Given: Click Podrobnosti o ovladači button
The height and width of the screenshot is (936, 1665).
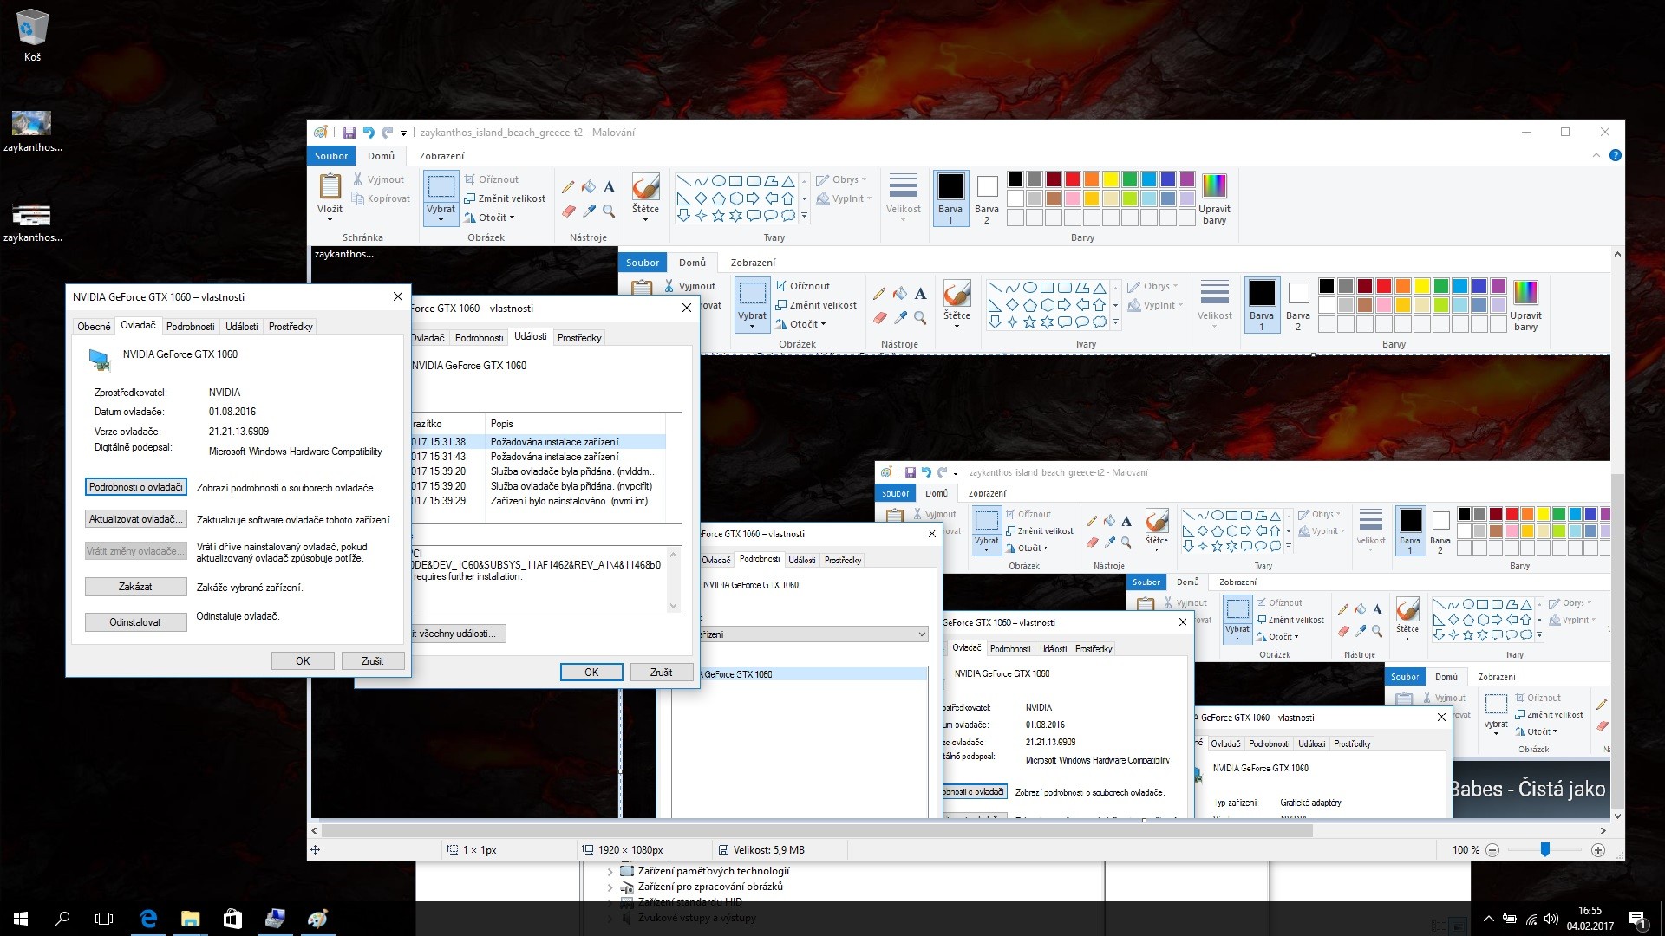Looking at the screenshot, I should tap(136, 487).
